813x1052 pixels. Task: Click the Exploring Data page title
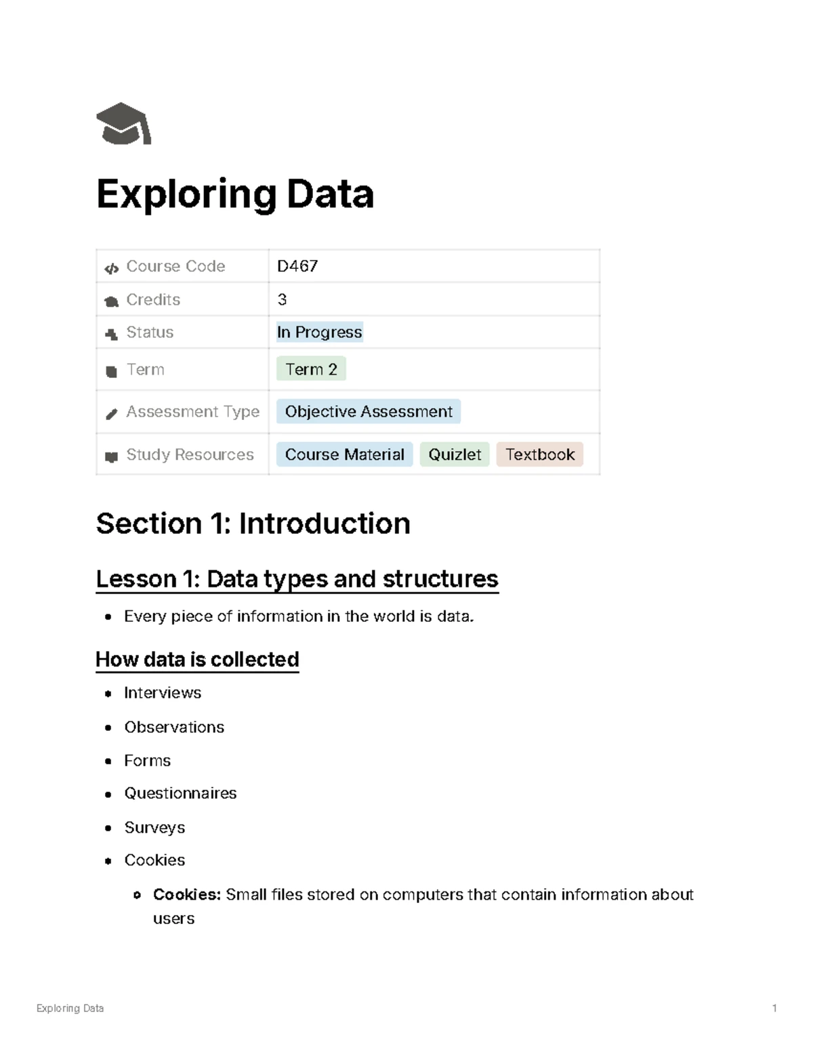point(235,194)
